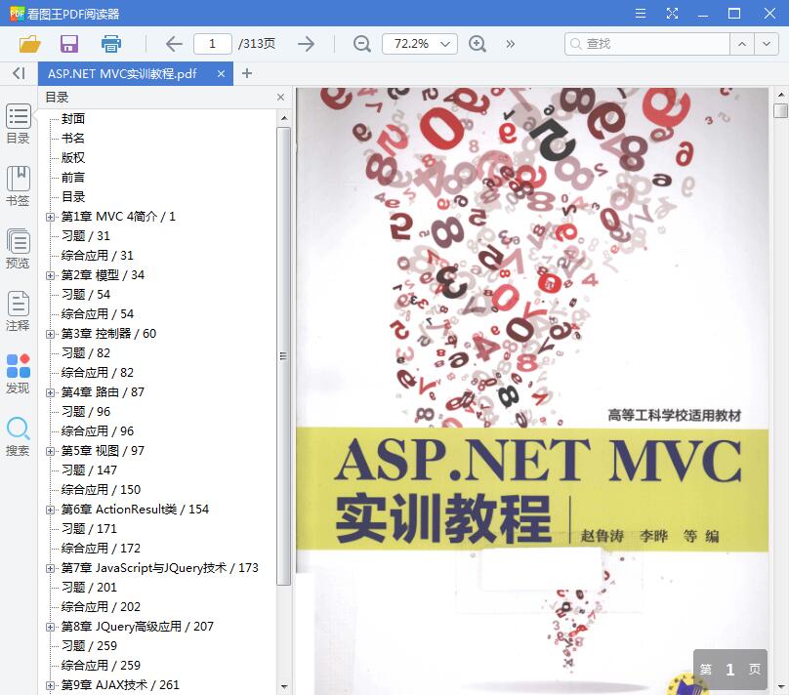Screen dimensions: 789x695
Task: Jump to 版权 in outline
Action: point(73,158)
